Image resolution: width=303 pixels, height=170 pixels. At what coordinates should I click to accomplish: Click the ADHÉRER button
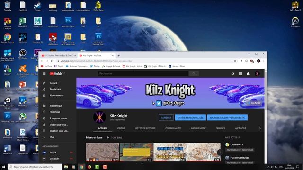pyautogui.click(x=166, y=118)
